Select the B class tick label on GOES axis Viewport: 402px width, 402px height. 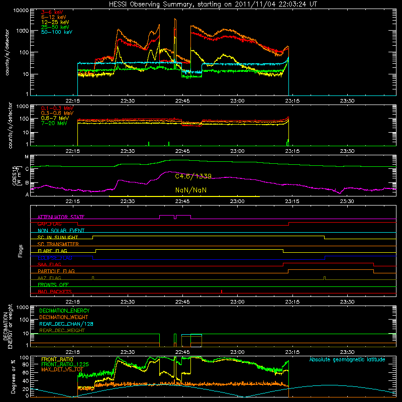pyautogui.click(x=27, y=183)
